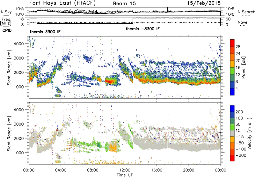Click the '16:00' time tick label
Image resolution: width=255 pixels, height=177 pixels.
157,170
